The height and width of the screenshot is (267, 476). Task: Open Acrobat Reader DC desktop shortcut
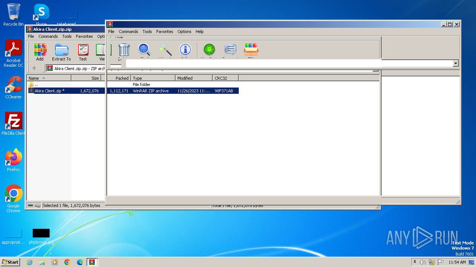pos(13,54)
